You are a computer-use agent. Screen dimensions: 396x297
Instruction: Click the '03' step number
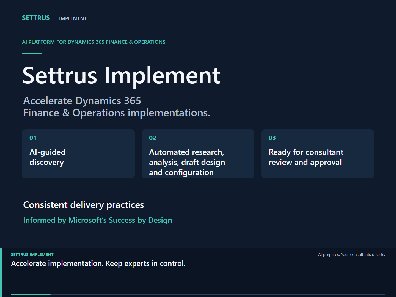pos(272,138)
